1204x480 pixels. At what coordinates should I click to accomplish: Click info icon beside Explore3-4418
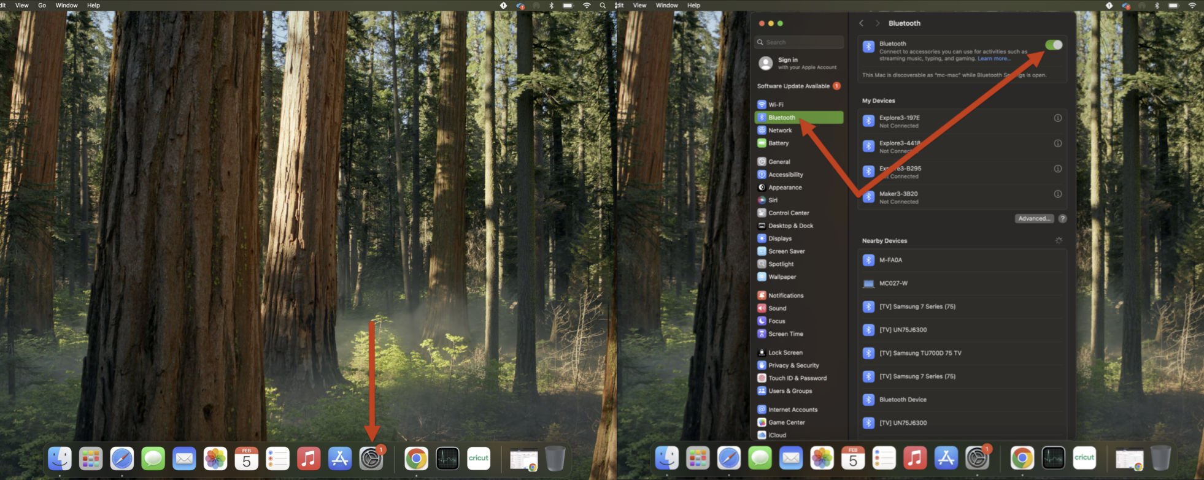(x=1057, y=143)
